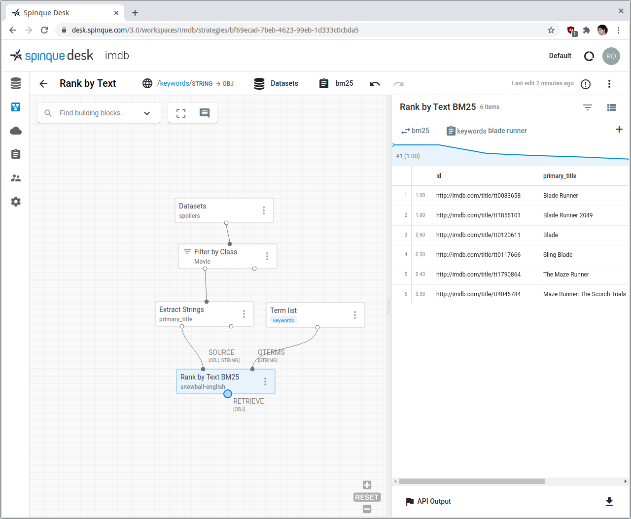
Task: Click the horizontal scrollbar in results
Action: [x=472, y=481]
